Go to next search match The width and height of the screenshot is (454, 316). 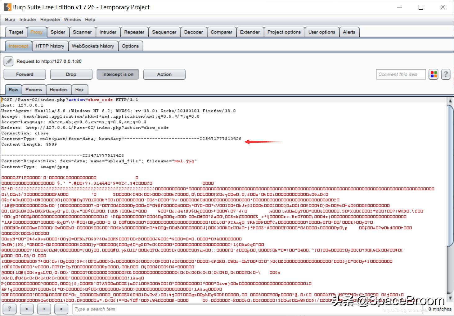[x=61, y=309]
